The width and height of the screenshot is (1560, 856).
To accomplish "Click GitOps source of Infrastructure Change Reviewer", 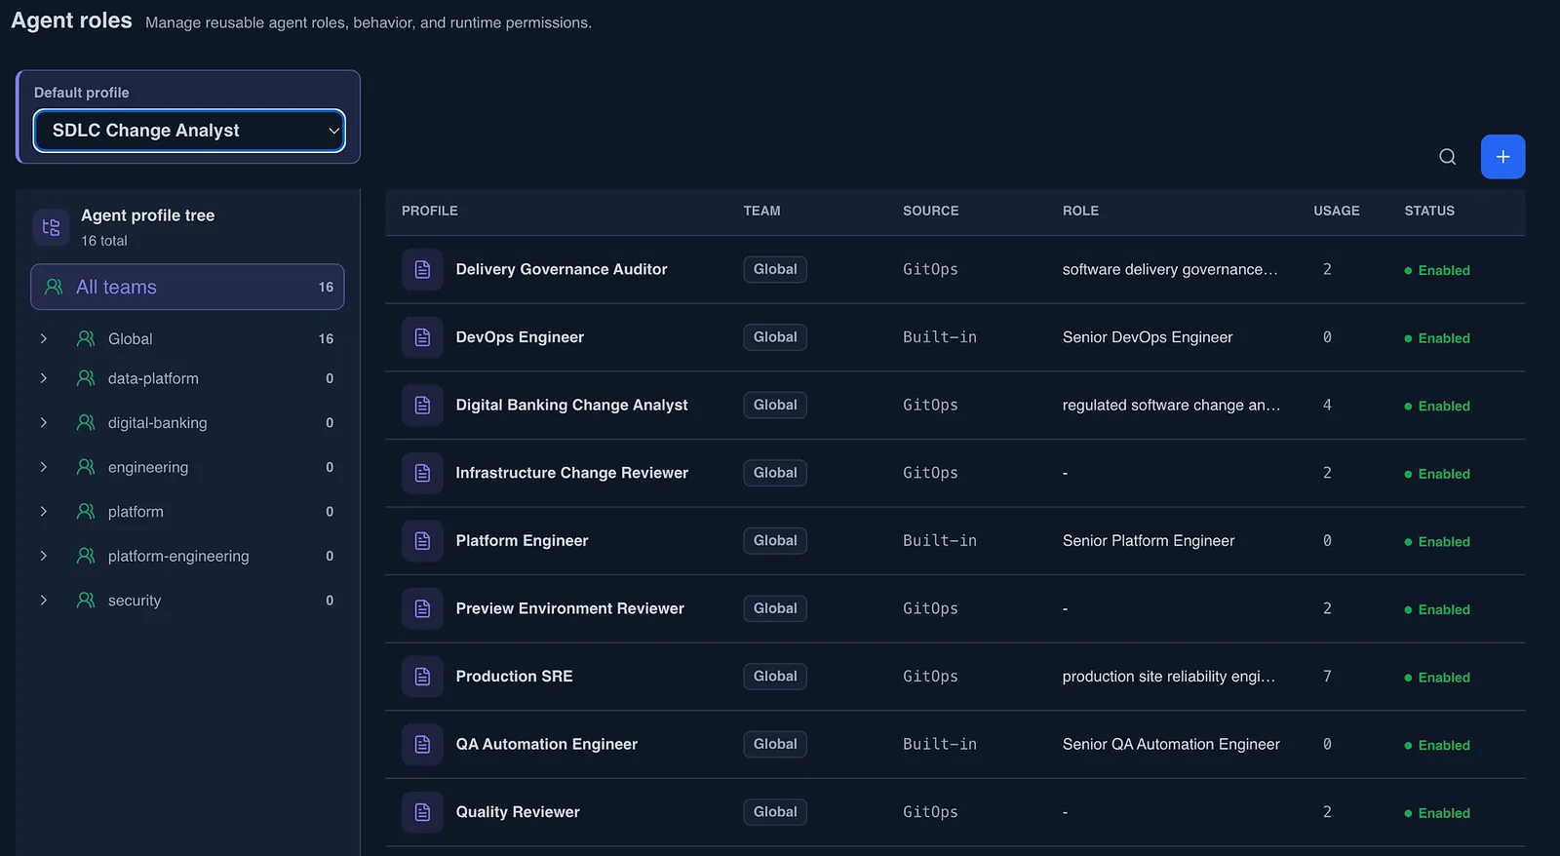I will click(930, 473).
